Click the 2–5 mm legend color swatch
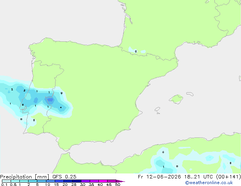Viewport: 241px width, 186px height. [x=33, y=181]
